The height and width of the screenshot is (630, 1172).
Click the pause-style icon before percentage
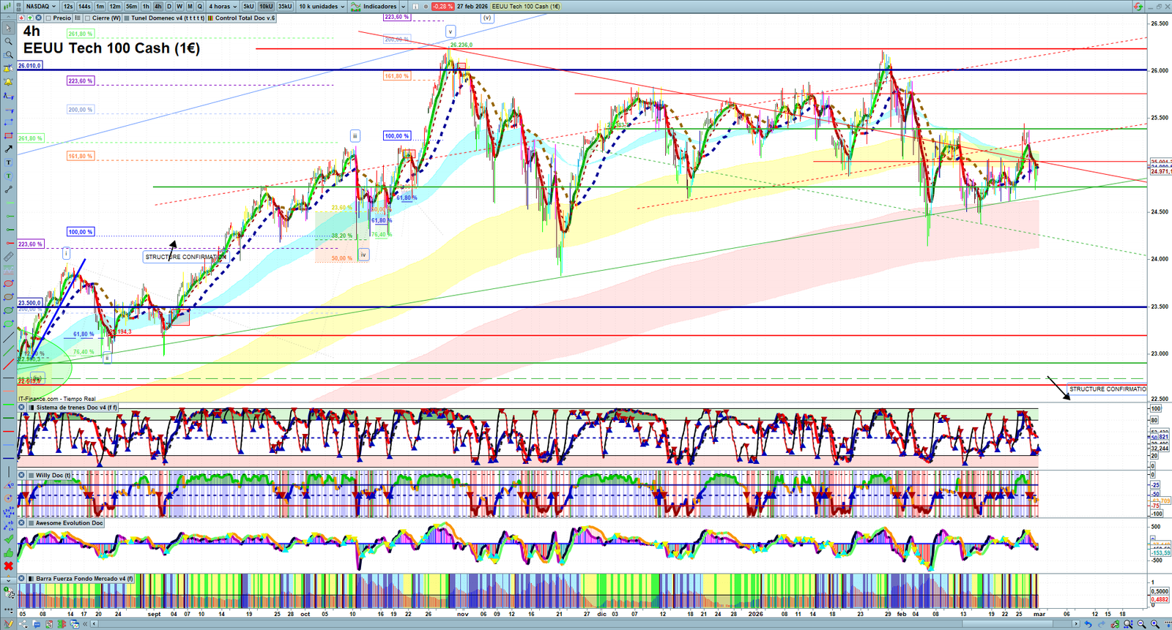coord(415,7)
